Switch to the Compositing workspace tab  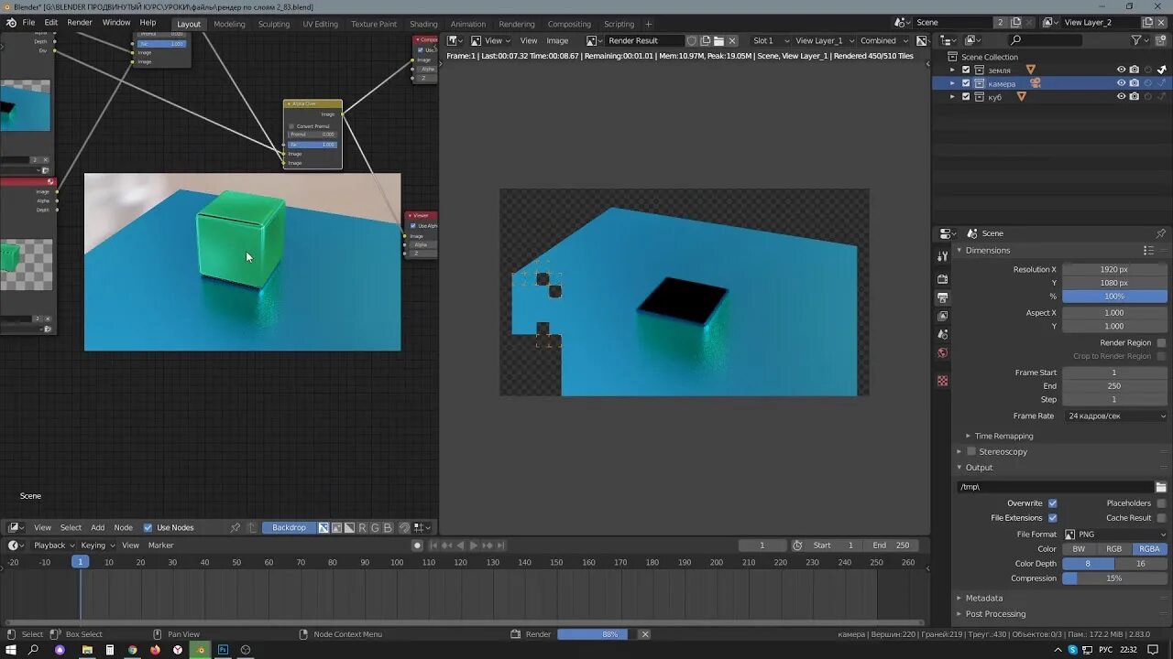coord(569,24)
